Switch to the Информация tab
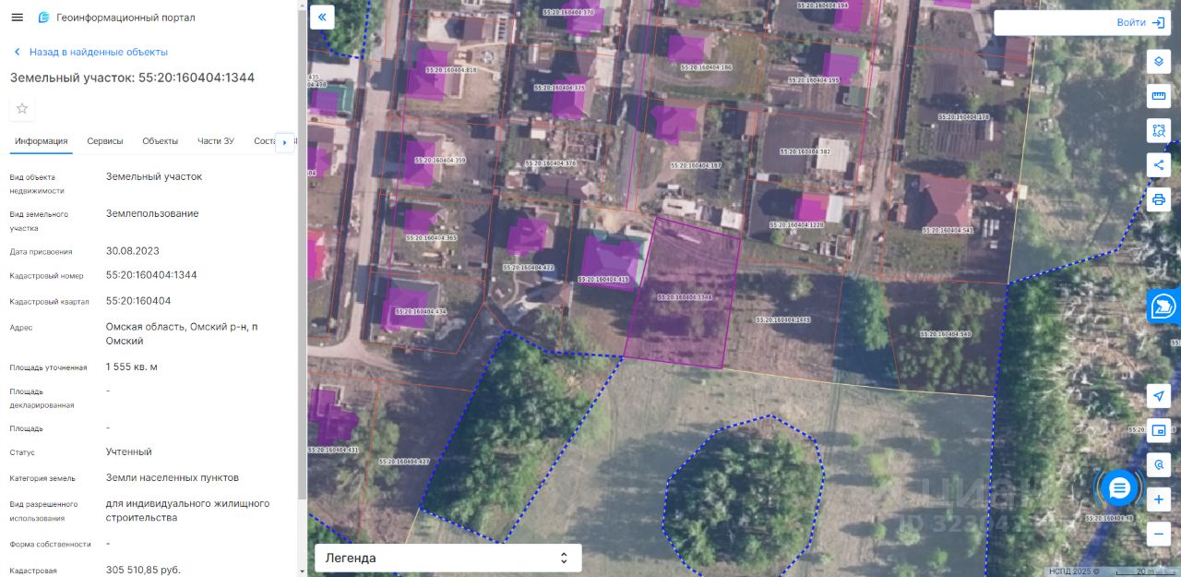The image size is (1181, 577). click(x=42, y=141)
